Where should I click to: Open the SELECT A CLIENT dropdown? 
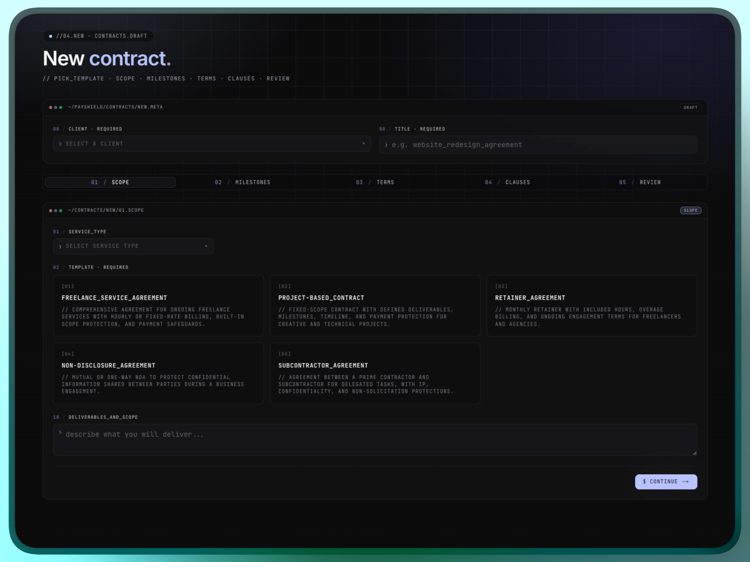coord(212,144)
